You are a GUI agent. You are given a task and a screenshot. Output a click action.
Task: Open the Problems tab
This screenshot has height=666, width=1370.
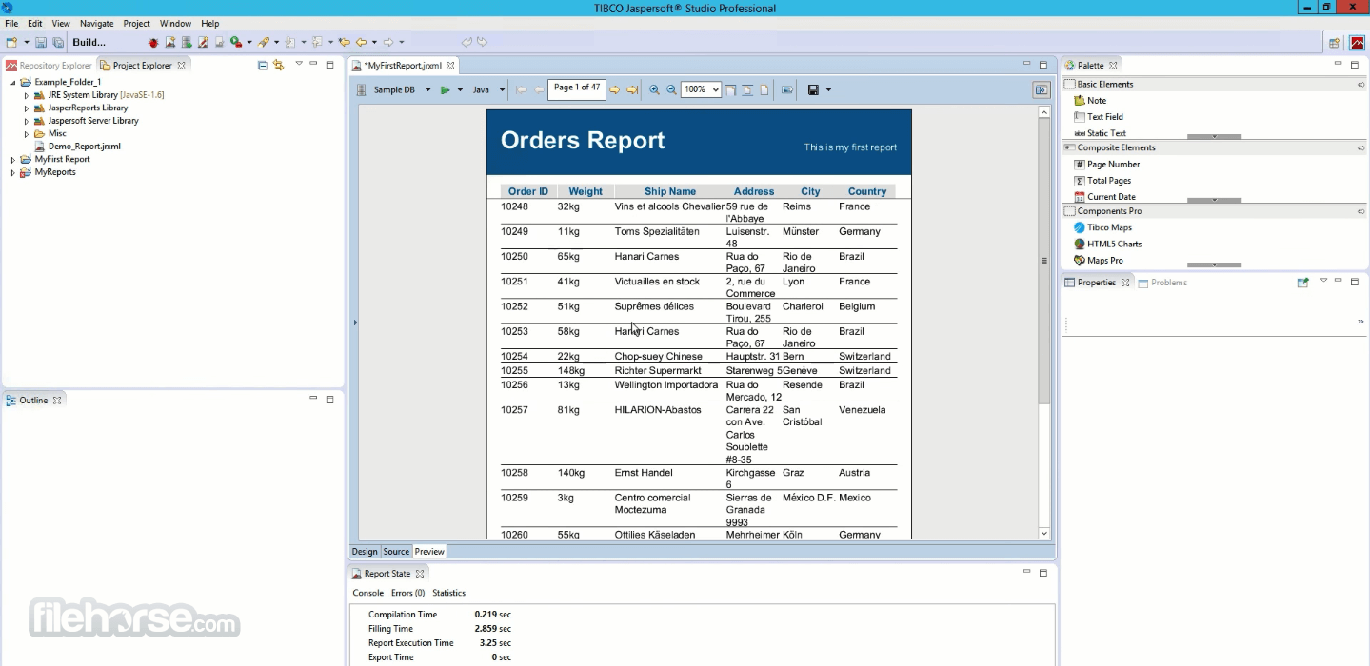[1163, 283]
